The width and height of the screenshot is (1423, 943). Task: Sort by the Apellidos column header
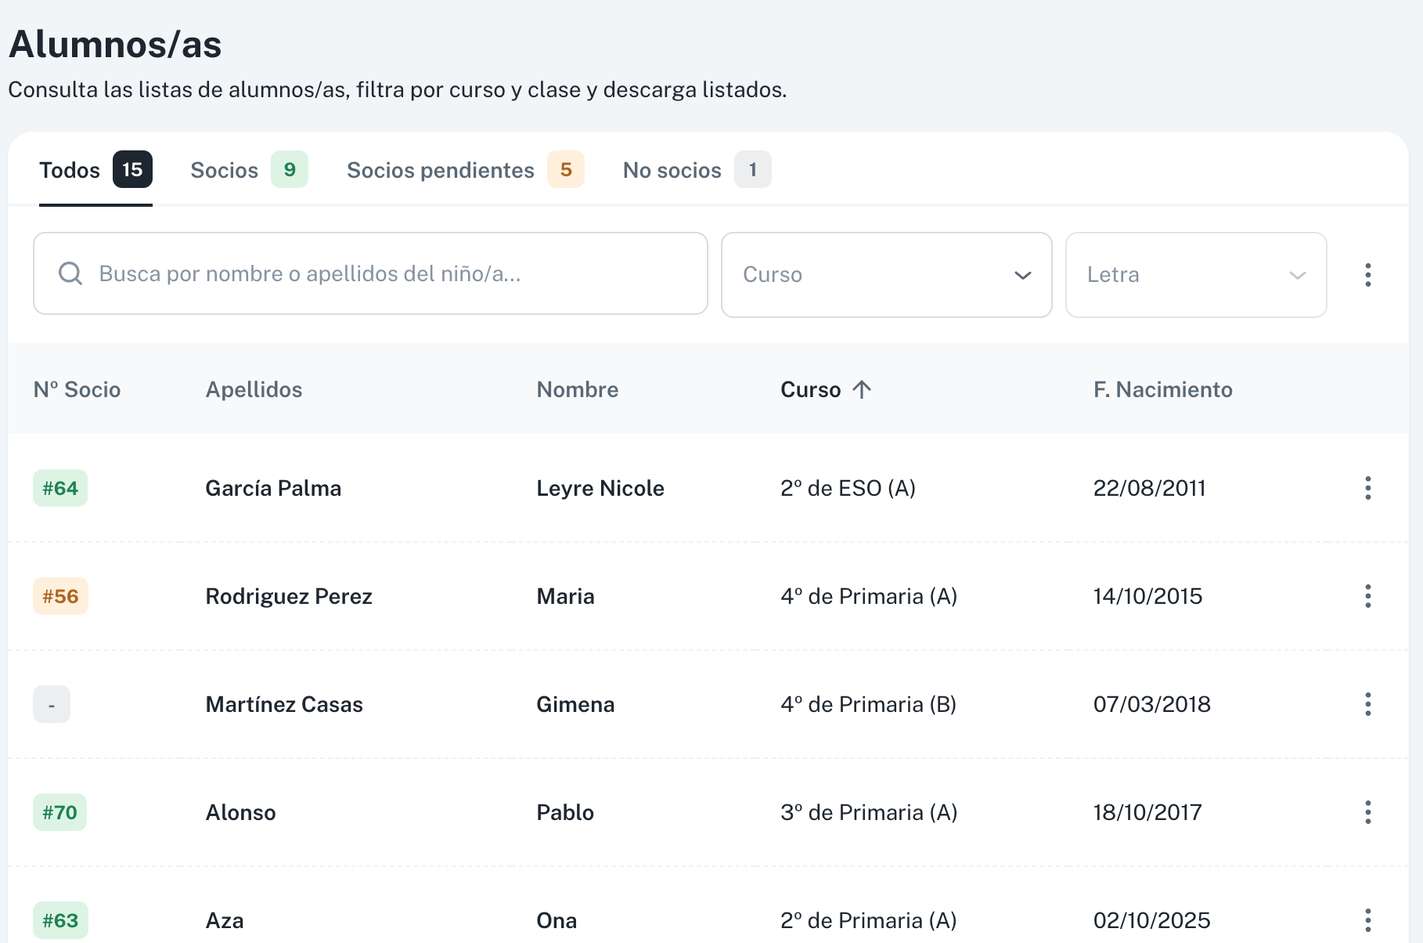(254, 389)
